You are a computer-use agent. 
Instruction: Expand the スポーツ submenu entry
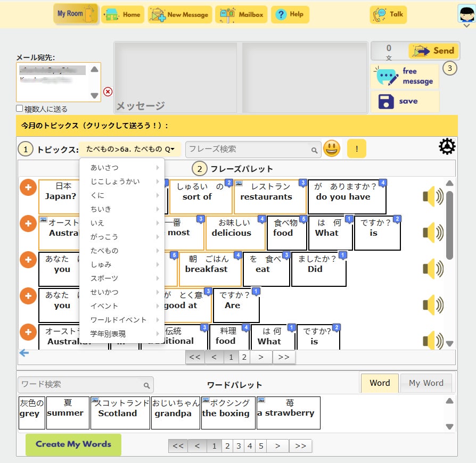pyautogui.click(x=122, y=278)
